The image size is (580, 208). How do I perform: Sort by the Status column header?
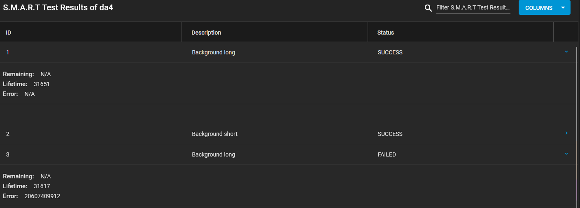pos(386,33)
